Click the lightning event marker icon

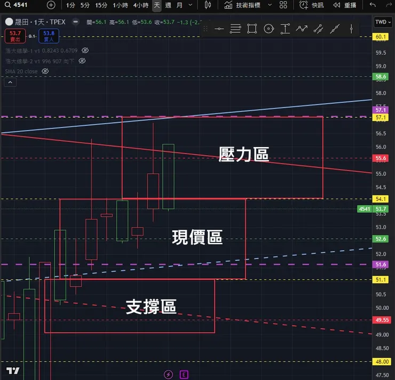point(168,375)
